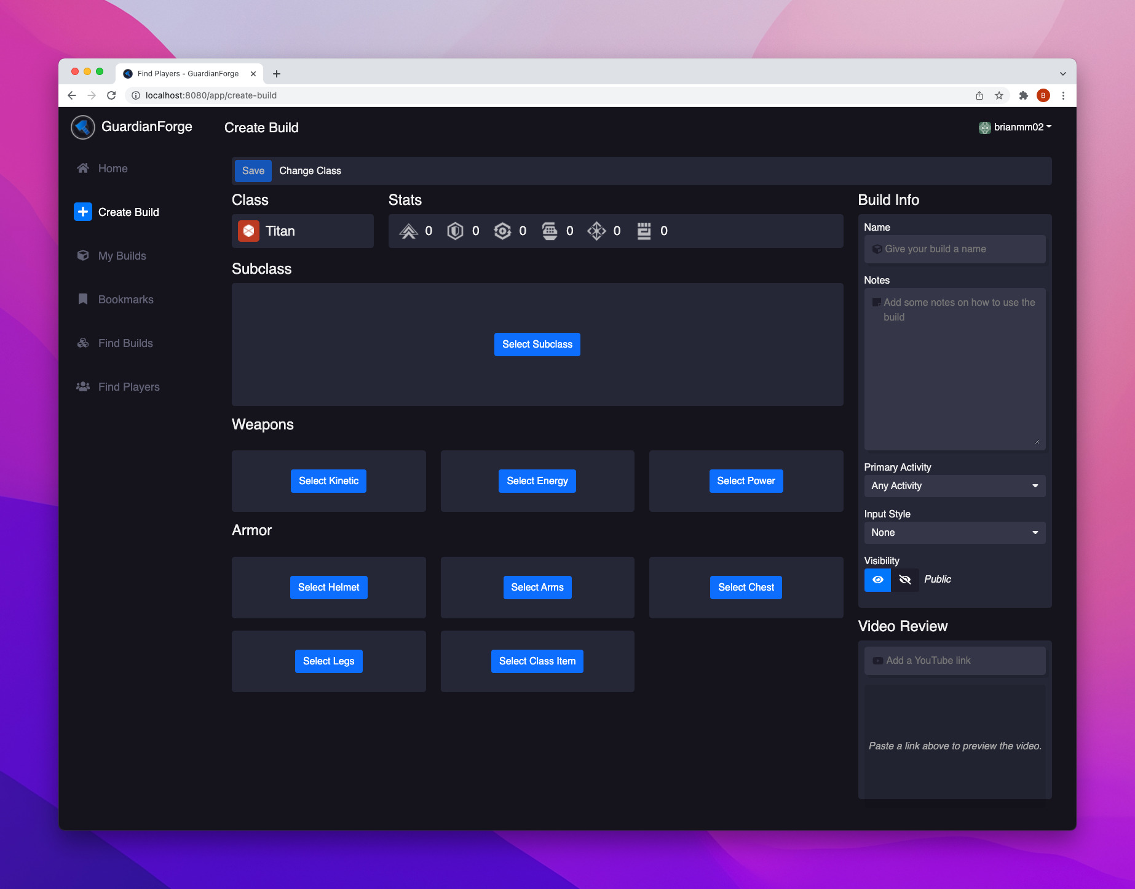The image size is (1135, 889).
Task: Close the Find Players browser tab
Action: [x=253, y=74]
